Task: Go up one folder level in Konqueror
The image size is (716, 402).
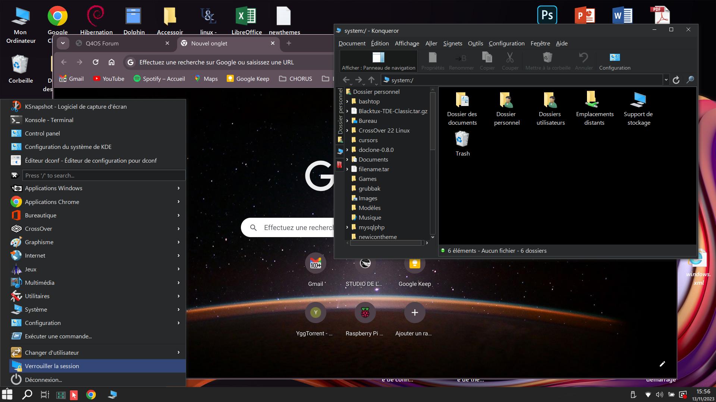Action: point(371,80)
